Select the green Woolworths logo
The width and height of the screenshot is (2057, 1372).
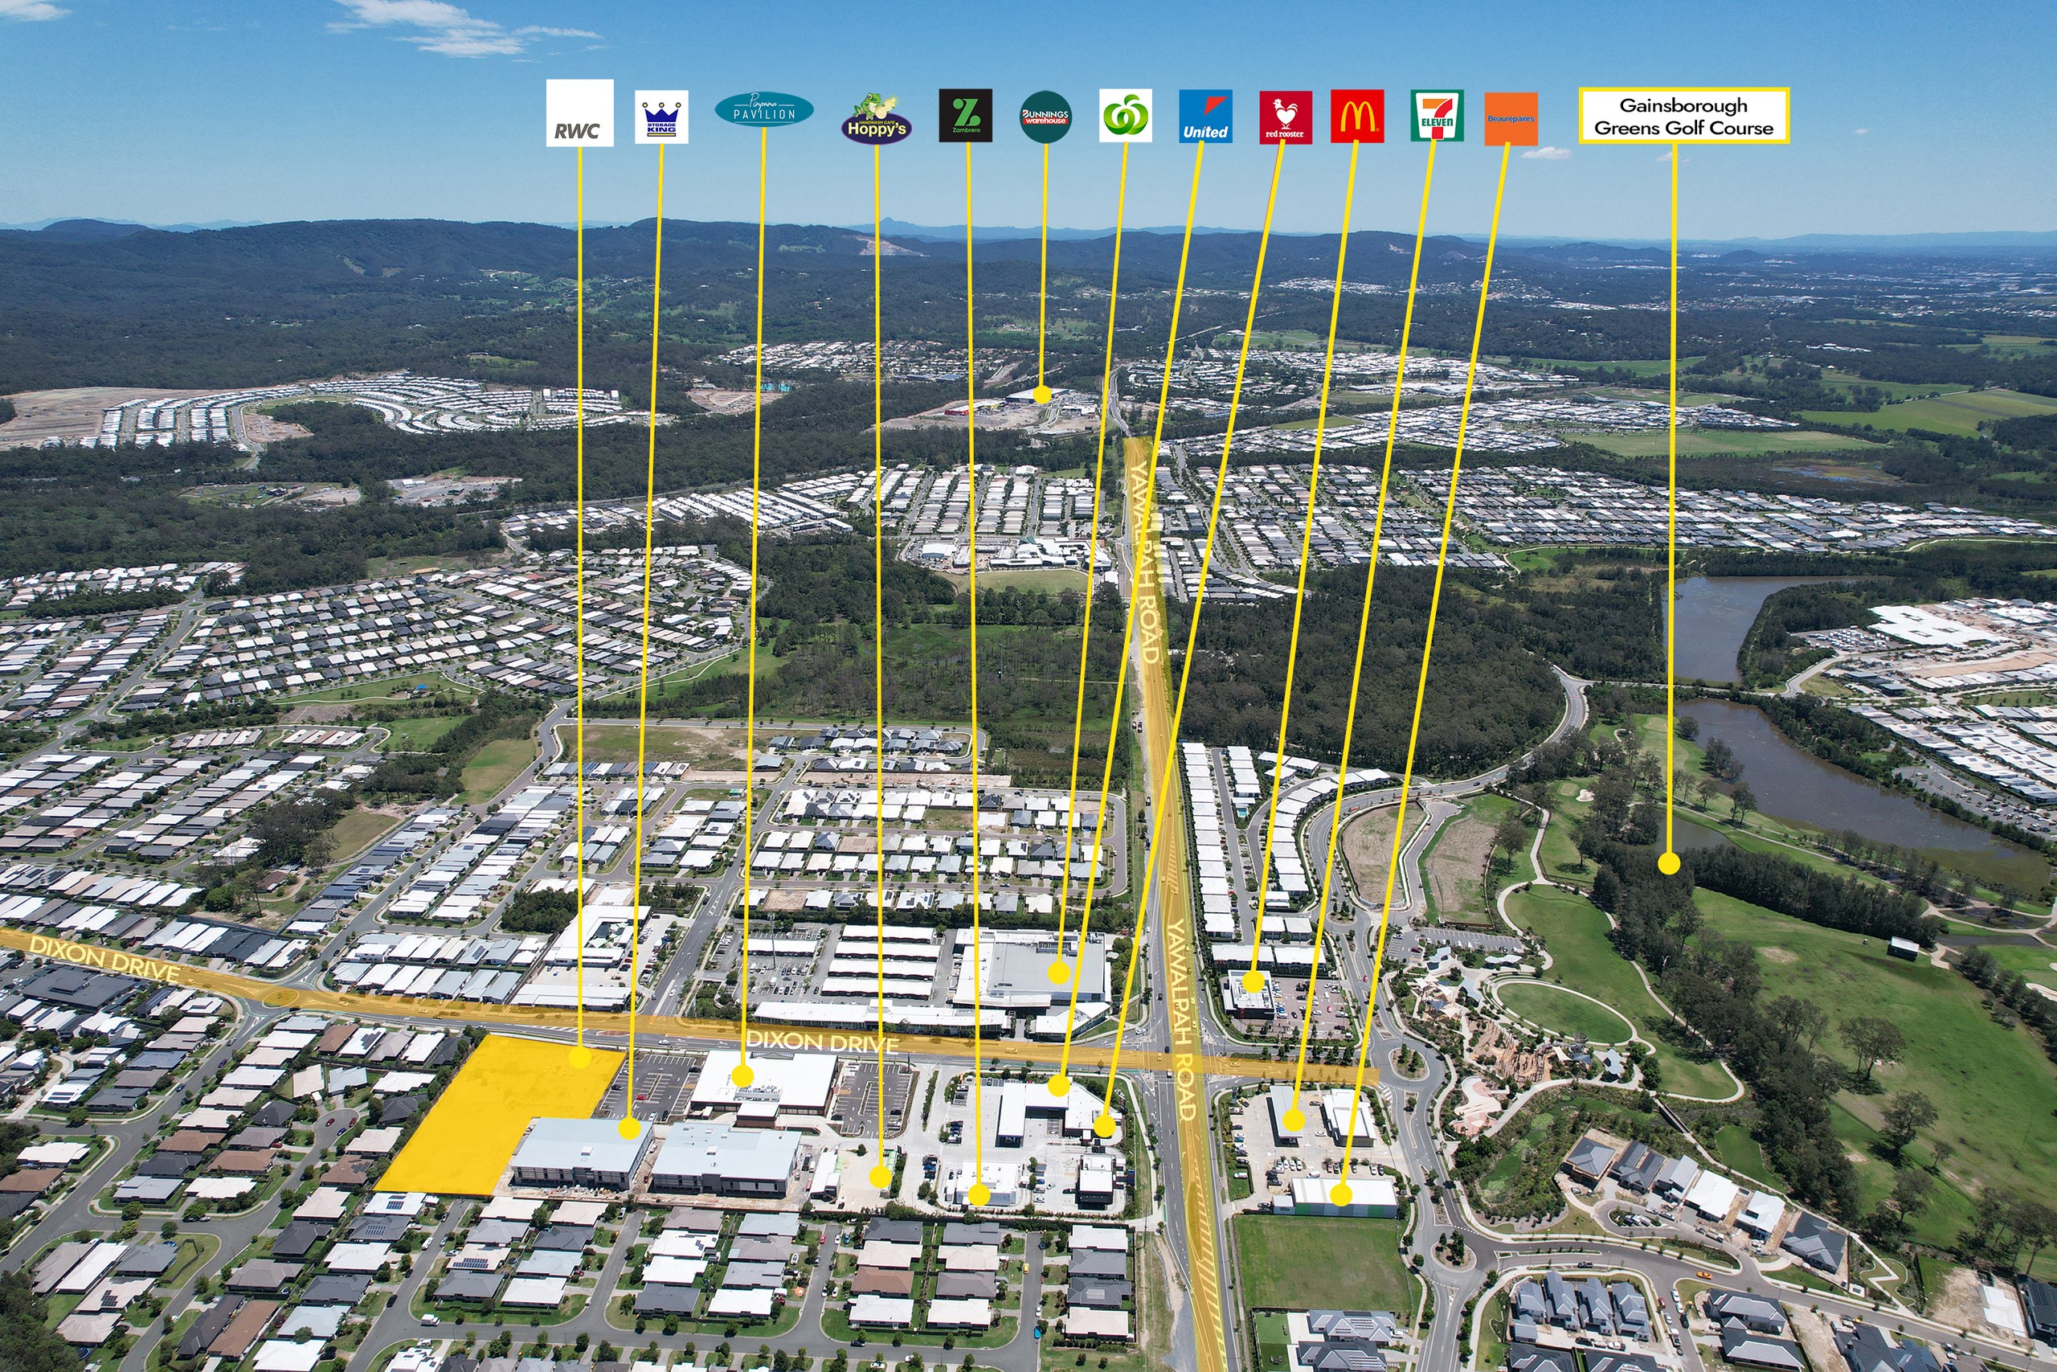pyautogui.click(x=1125, y=115)
